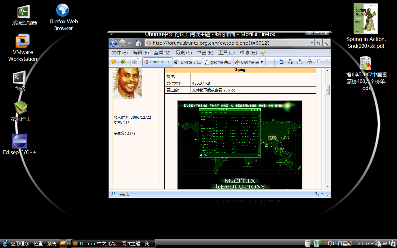Show more tabs with the » overflow button

[x=262, y=62]
